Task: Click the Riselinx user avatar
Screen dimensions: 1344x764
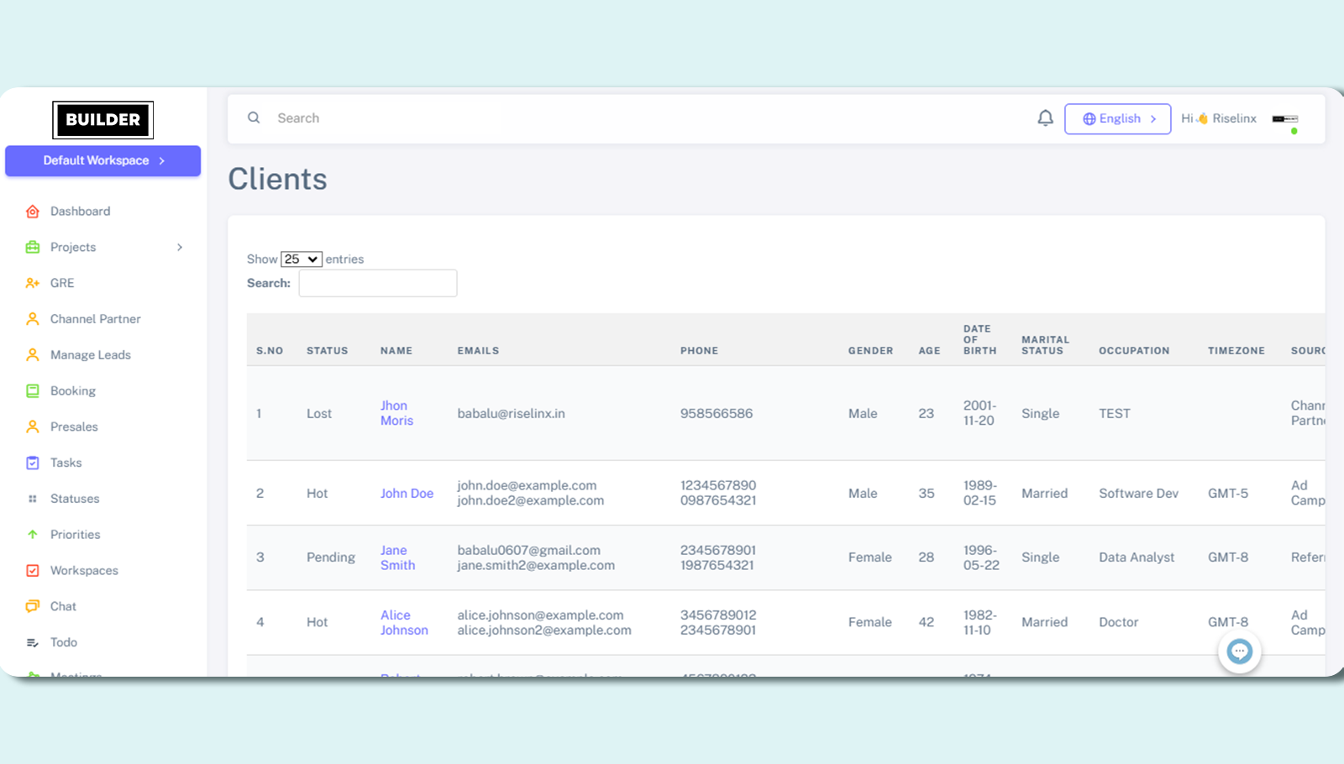Action: click(1285, 119)
